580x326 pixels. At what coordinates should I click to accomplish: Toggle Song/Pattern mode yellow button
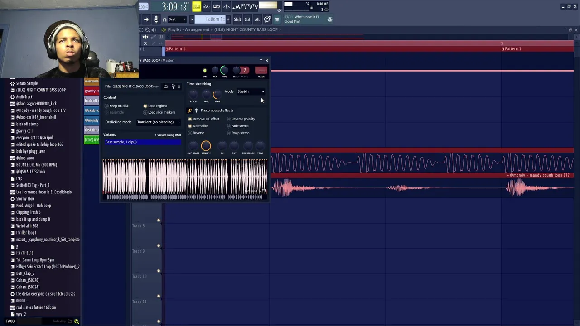[x=196, y=6]
